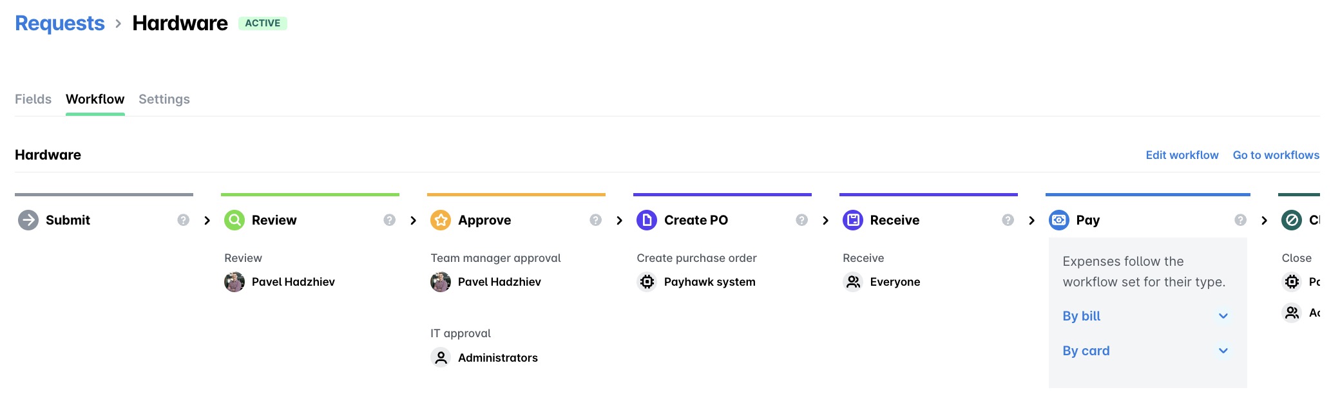Click the Everyone group icon

pos(853,282)
